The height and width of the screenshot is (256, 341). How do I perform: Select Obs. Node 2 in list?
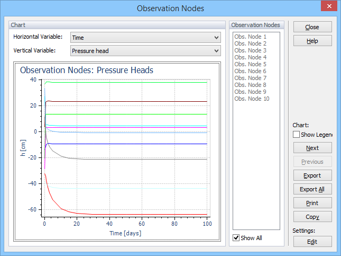click(250, 43)
